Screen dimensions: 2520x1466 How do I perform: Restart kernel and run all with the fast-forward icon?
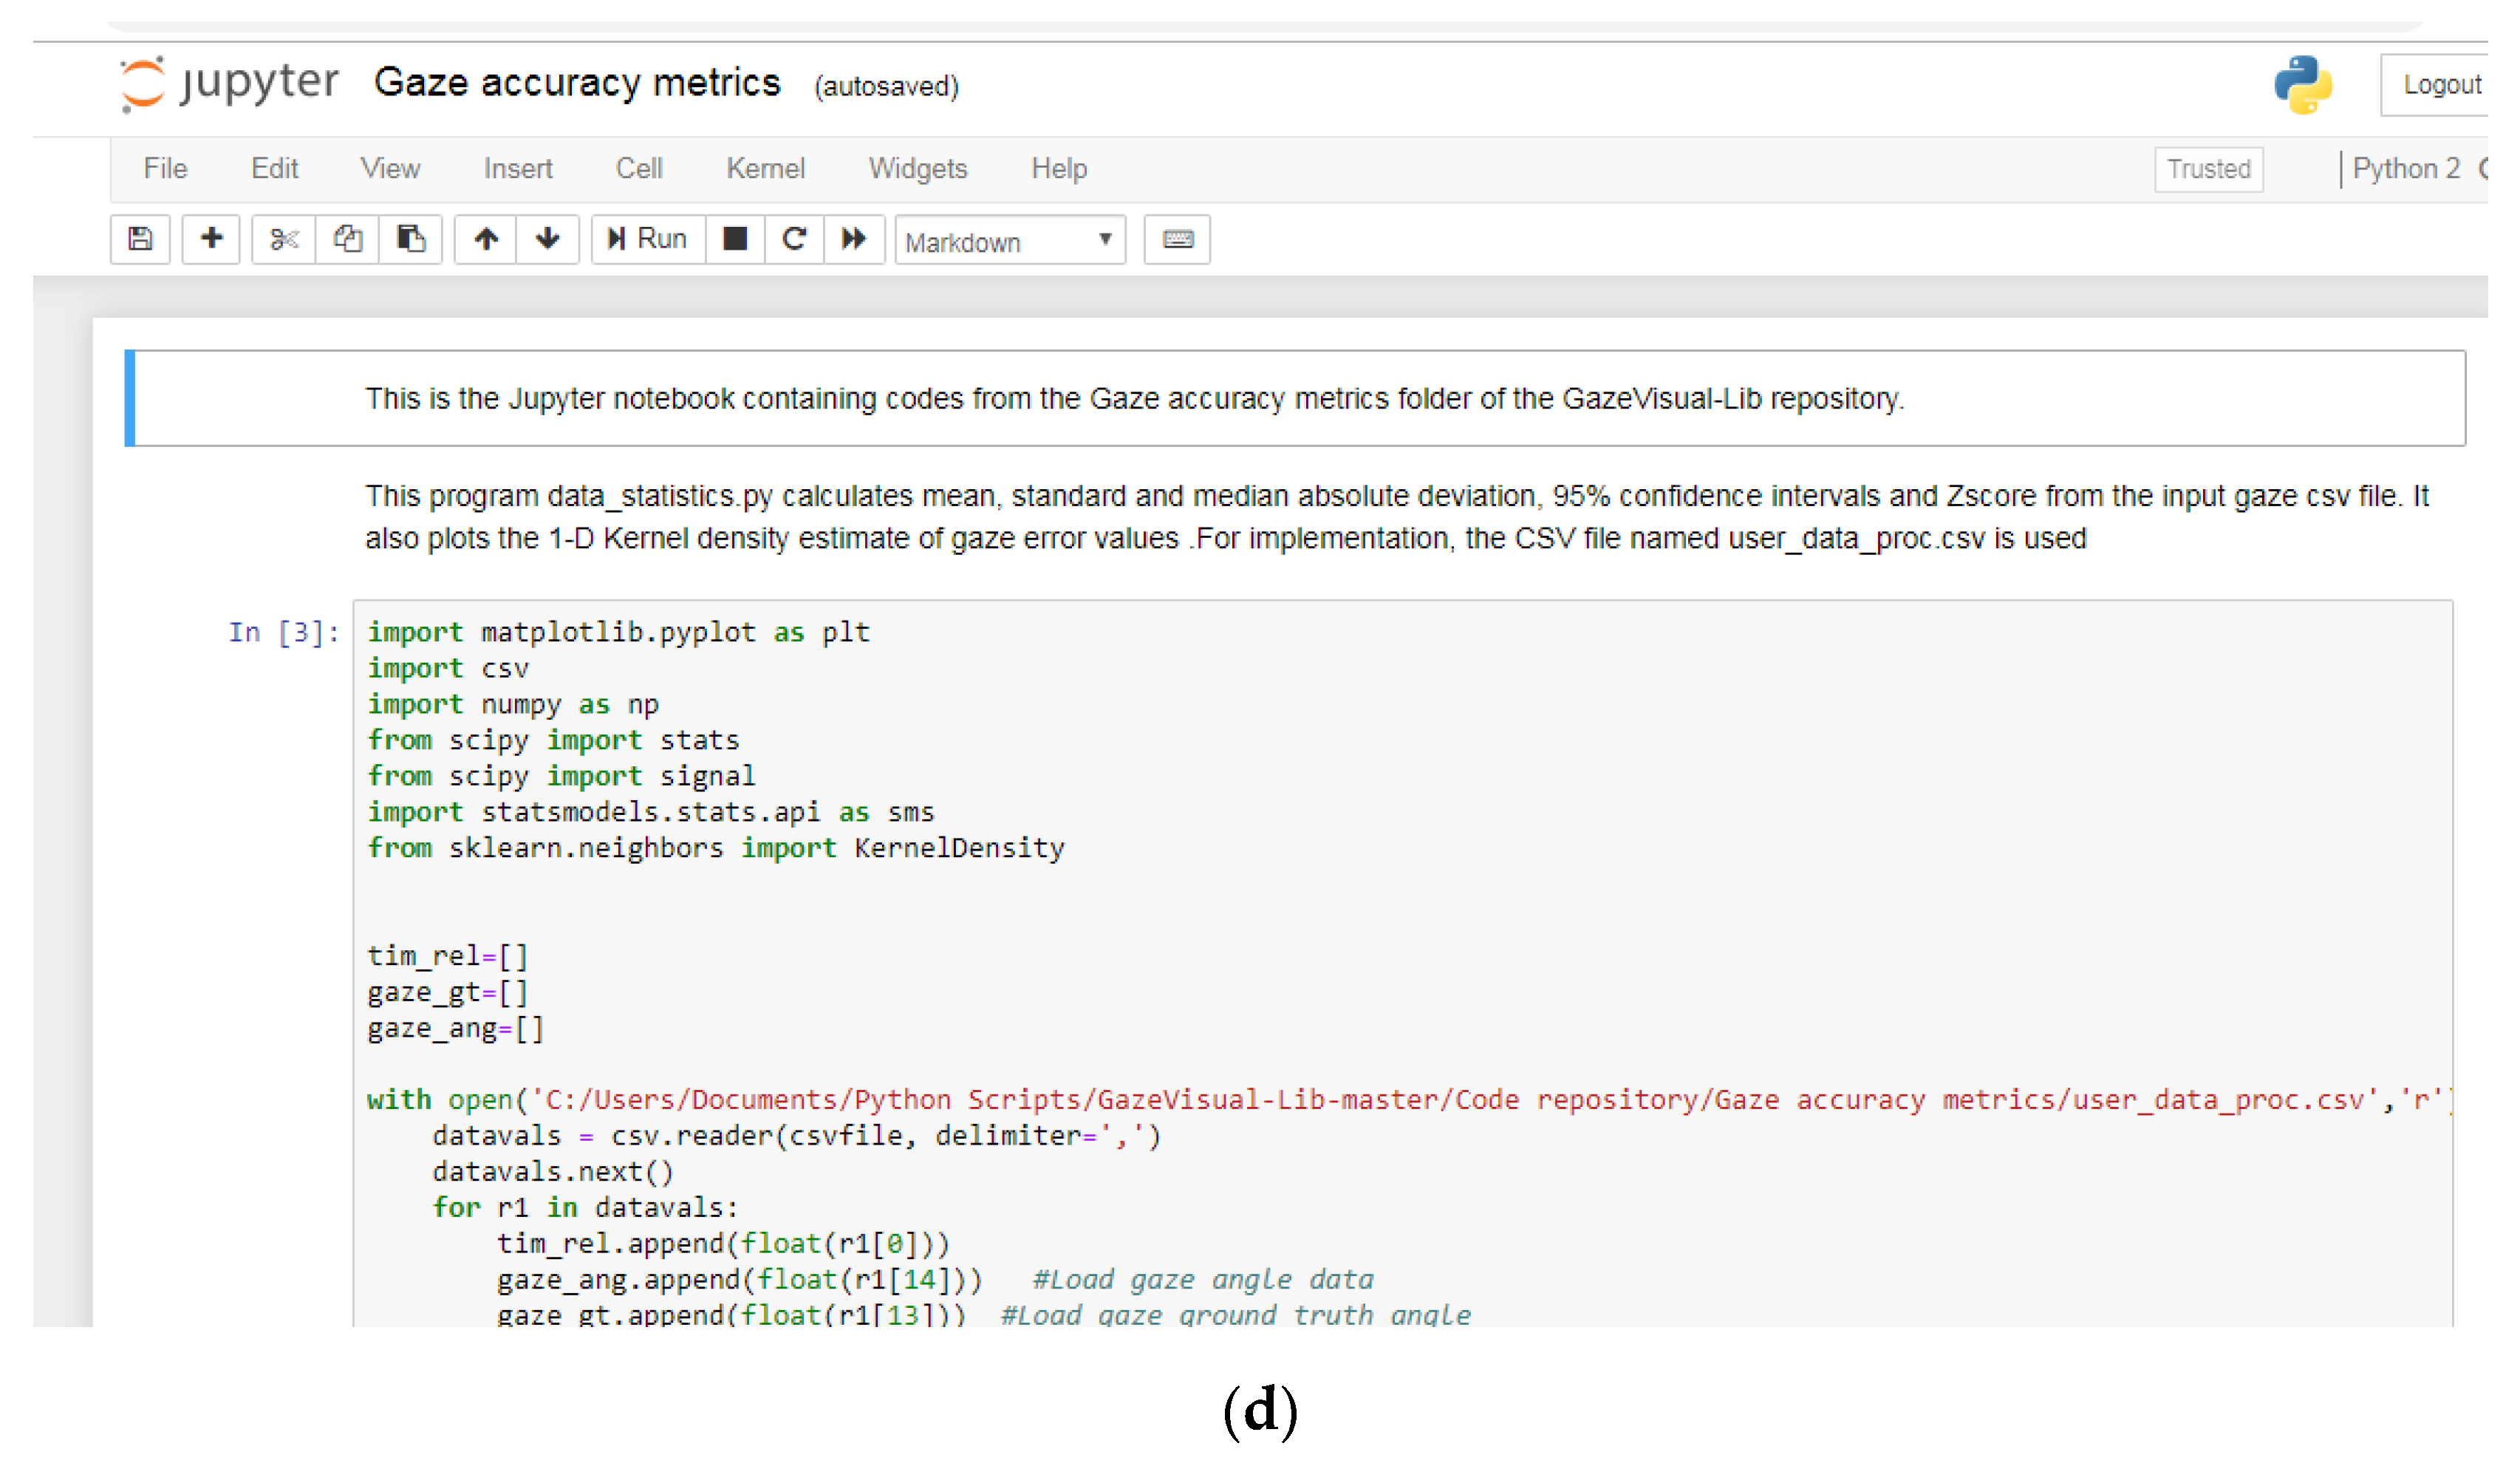(855, 240)
